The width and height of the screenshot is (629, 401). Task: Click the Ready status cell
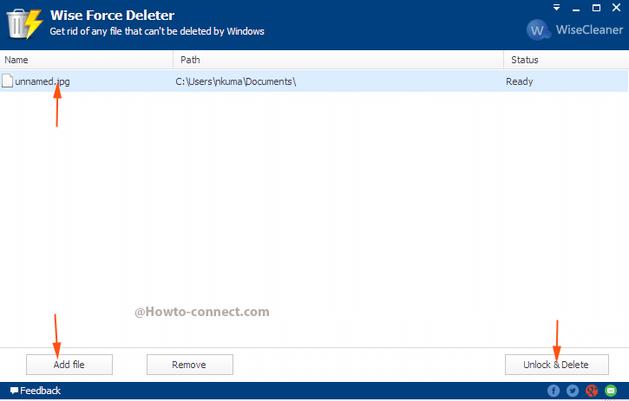(x=520, y=81)
